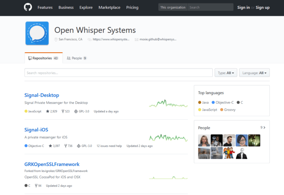Filter by Groovy in Top languages
This screenshot has height=195, width=284.
(x=228, y=110)
